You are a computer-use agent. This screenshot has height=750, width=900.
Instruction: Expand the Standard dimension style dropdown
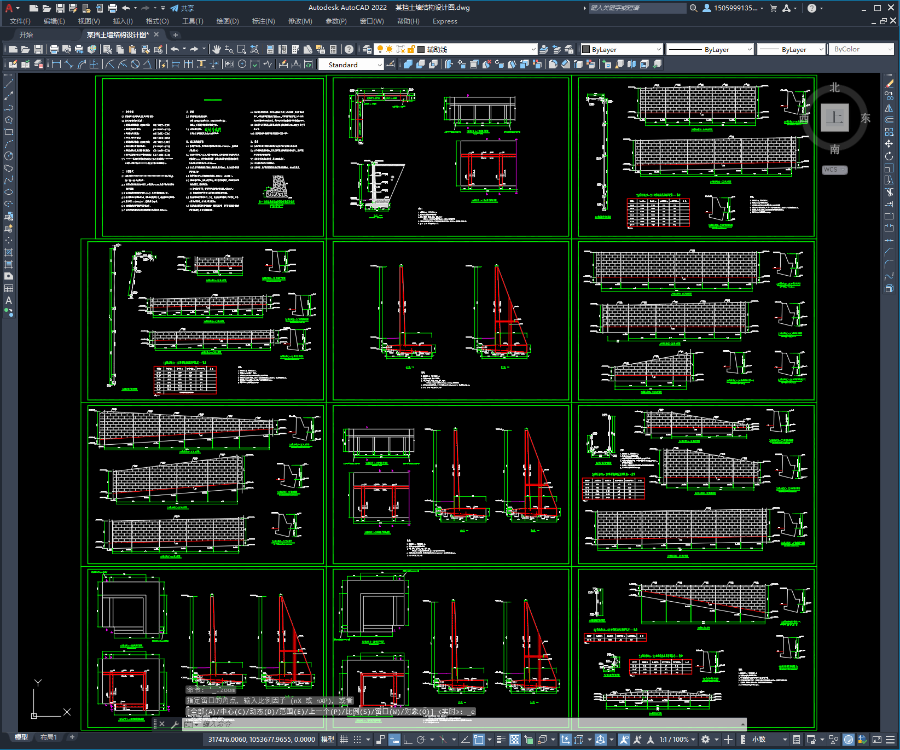[380, 65]
